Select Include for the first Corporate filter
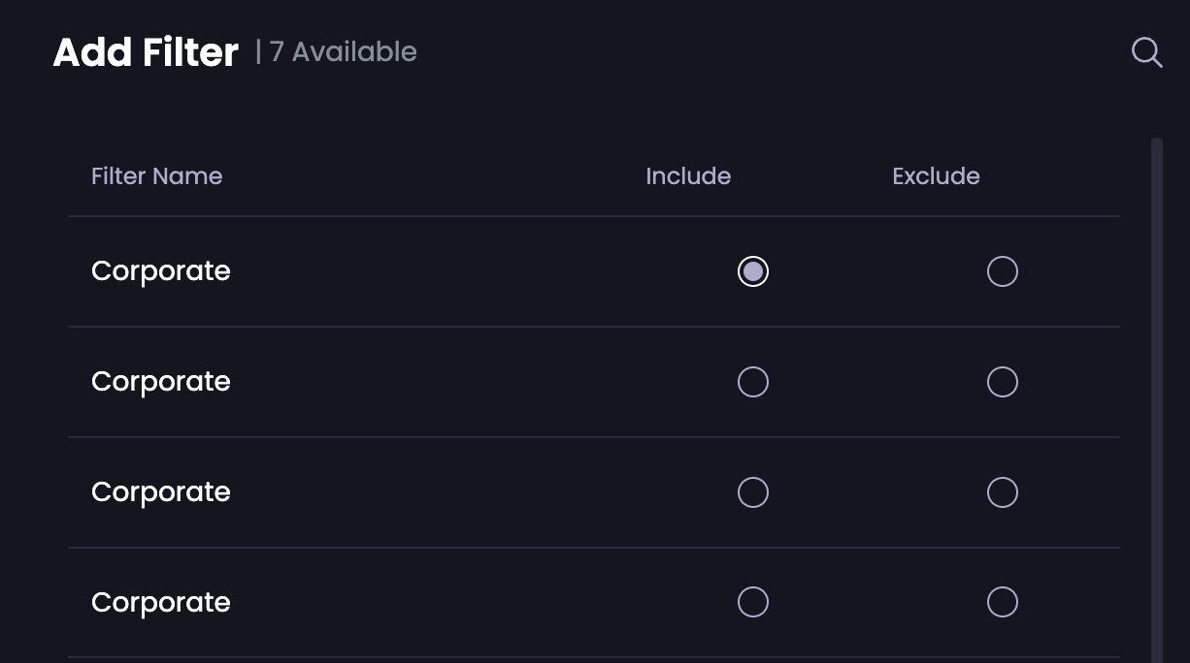The height and width of the screenshot is (663, 1190). point(752,271)
